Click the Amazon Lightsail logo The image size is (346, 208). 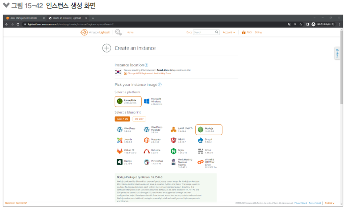click(x=95, y=32)
